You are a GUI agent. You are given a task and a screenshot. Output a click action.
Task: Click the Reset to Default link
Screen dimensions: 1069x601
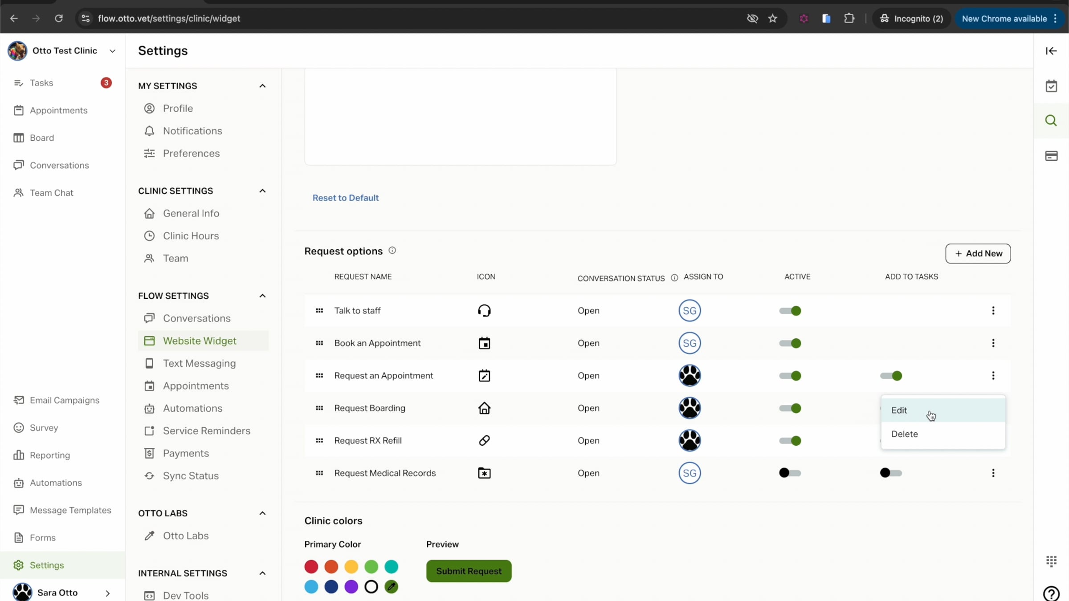point(345,198)
